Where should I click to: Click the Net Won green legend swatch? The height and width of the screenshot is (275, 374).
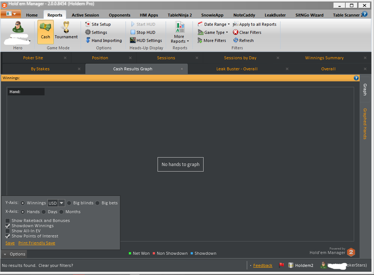130,253
